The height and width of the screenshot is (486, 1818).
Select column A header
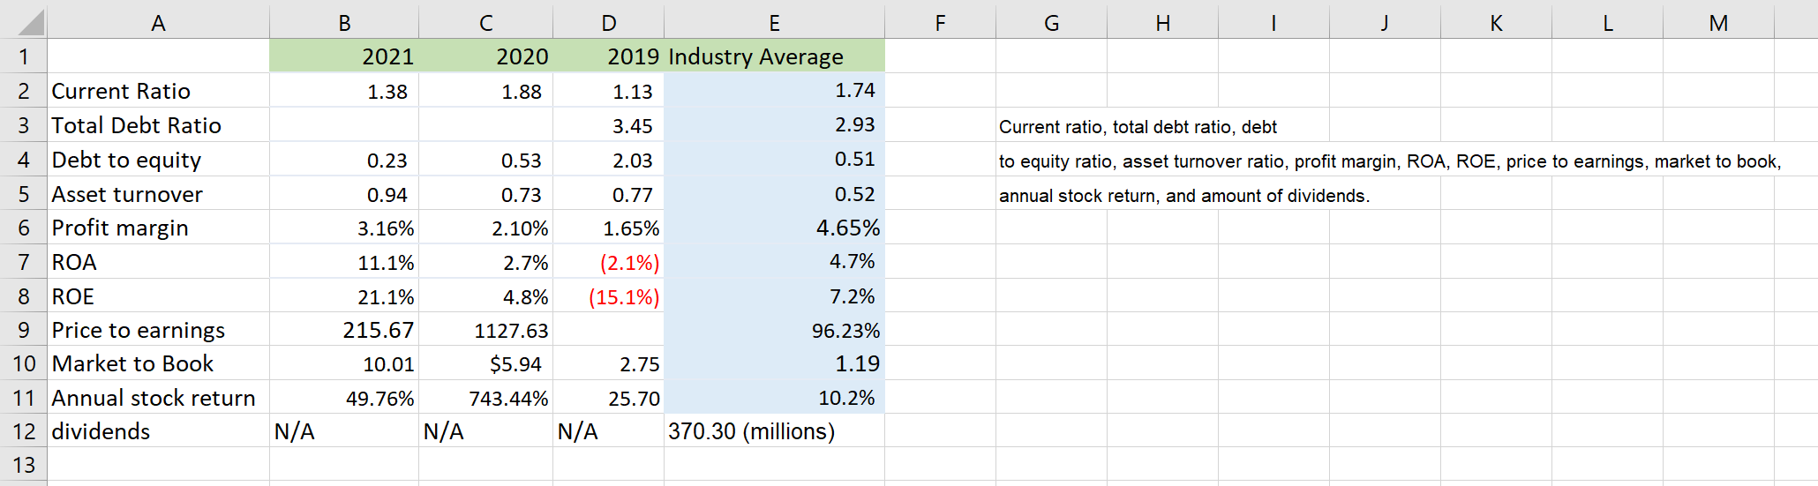[x=158, y=22]
